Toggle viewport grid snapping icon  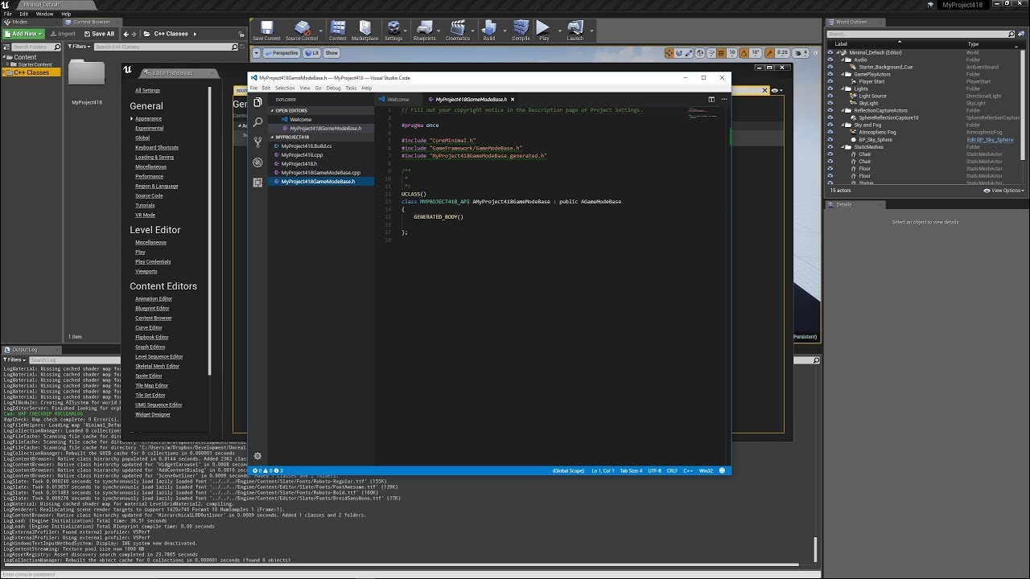click(719, 53)
